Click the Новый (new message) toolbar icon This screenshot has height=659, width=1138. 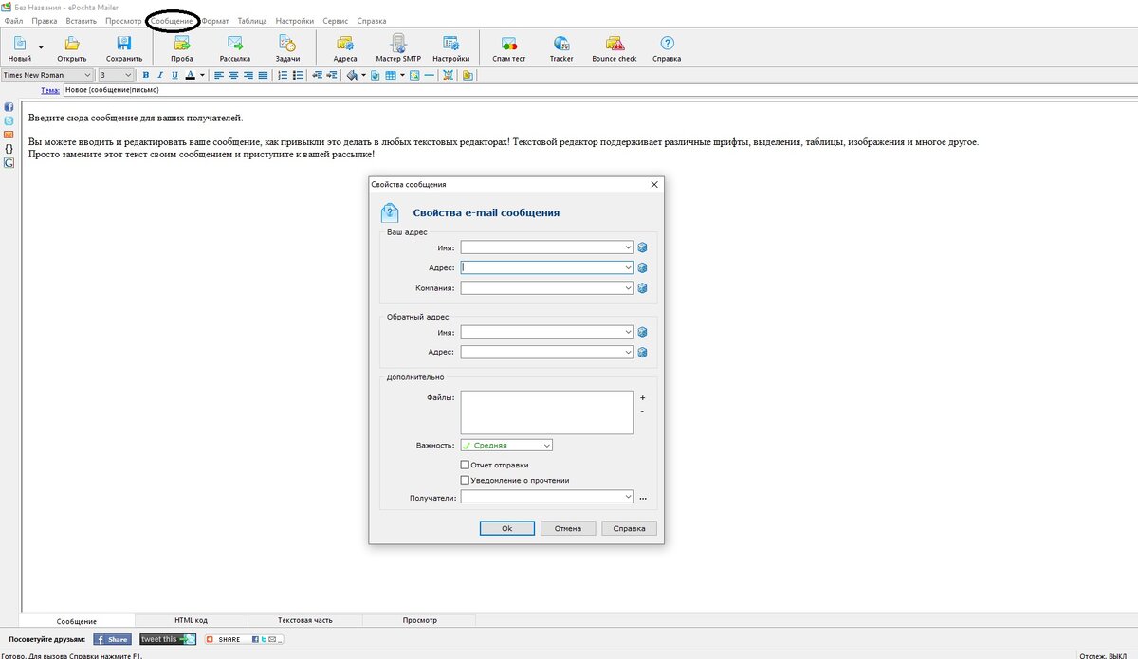click(x=19, y=44)
